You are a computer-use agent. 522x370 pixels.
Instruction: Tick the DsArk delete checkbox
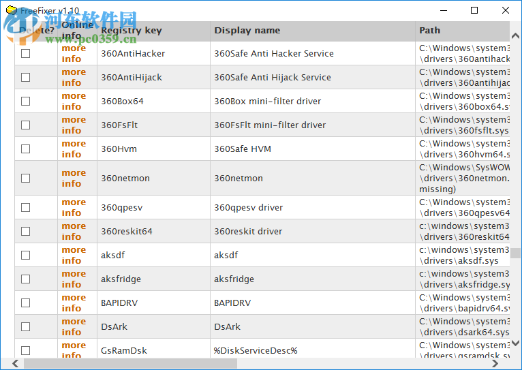[26, 327]
